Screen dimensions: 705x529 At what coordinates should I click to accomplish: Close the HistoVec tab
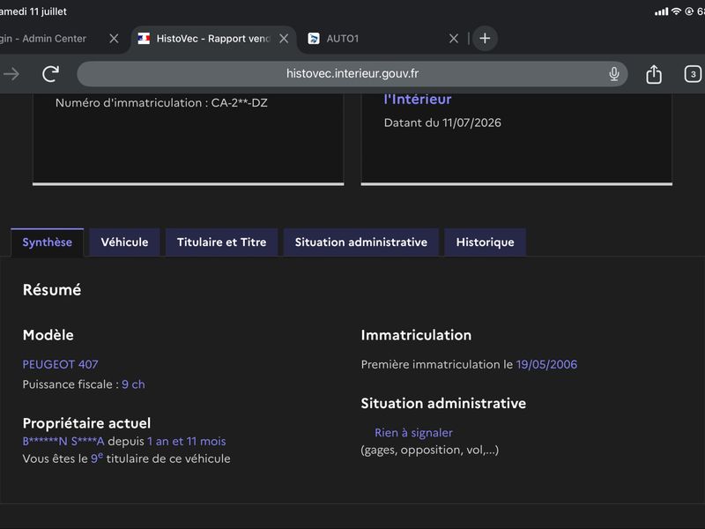(284, 39)
